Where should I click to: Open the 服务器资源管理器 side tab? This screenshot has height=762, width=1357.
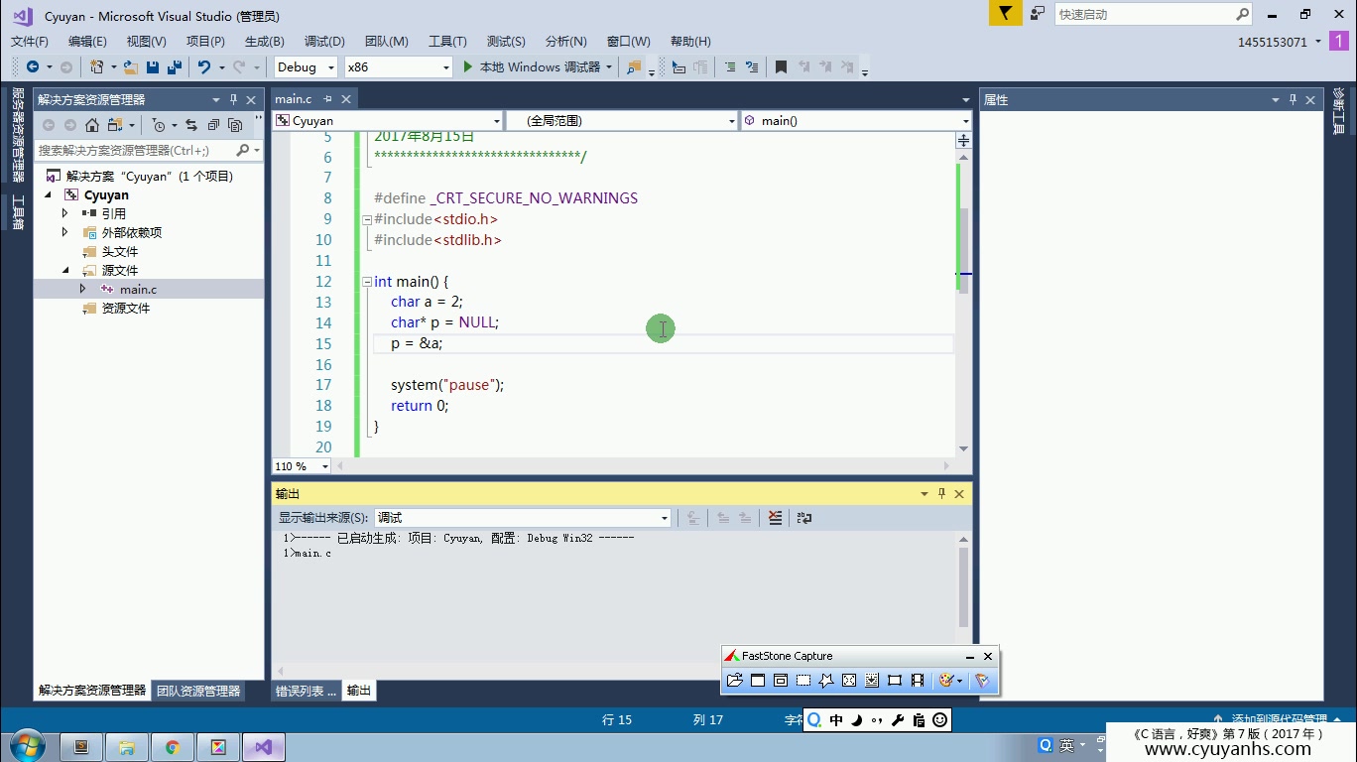pos(17,135)
